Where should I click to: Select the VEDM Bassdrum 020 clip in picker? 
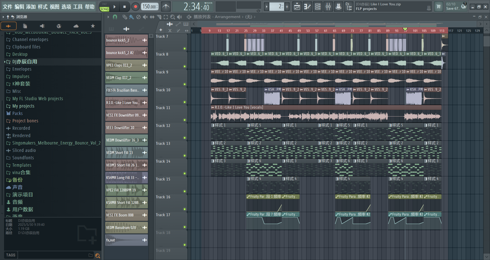[127, 228]
